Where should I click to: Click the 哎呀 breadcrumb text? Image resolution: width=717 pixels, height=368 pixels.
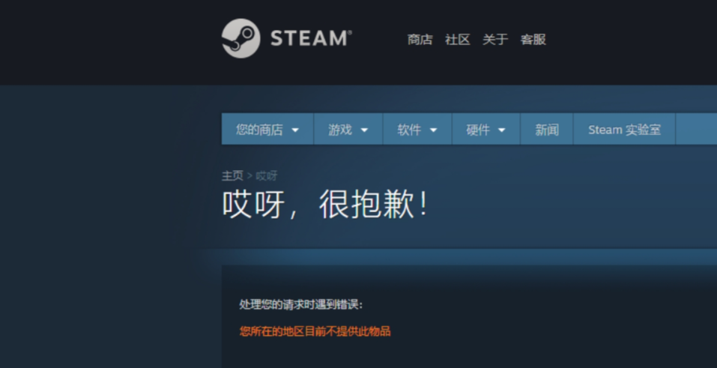266,176
